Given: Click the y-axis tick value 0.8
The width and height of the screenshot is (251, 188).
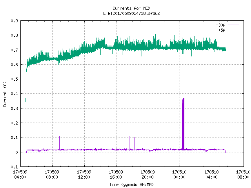Looking at the screenshot, I should pos(14,35).
